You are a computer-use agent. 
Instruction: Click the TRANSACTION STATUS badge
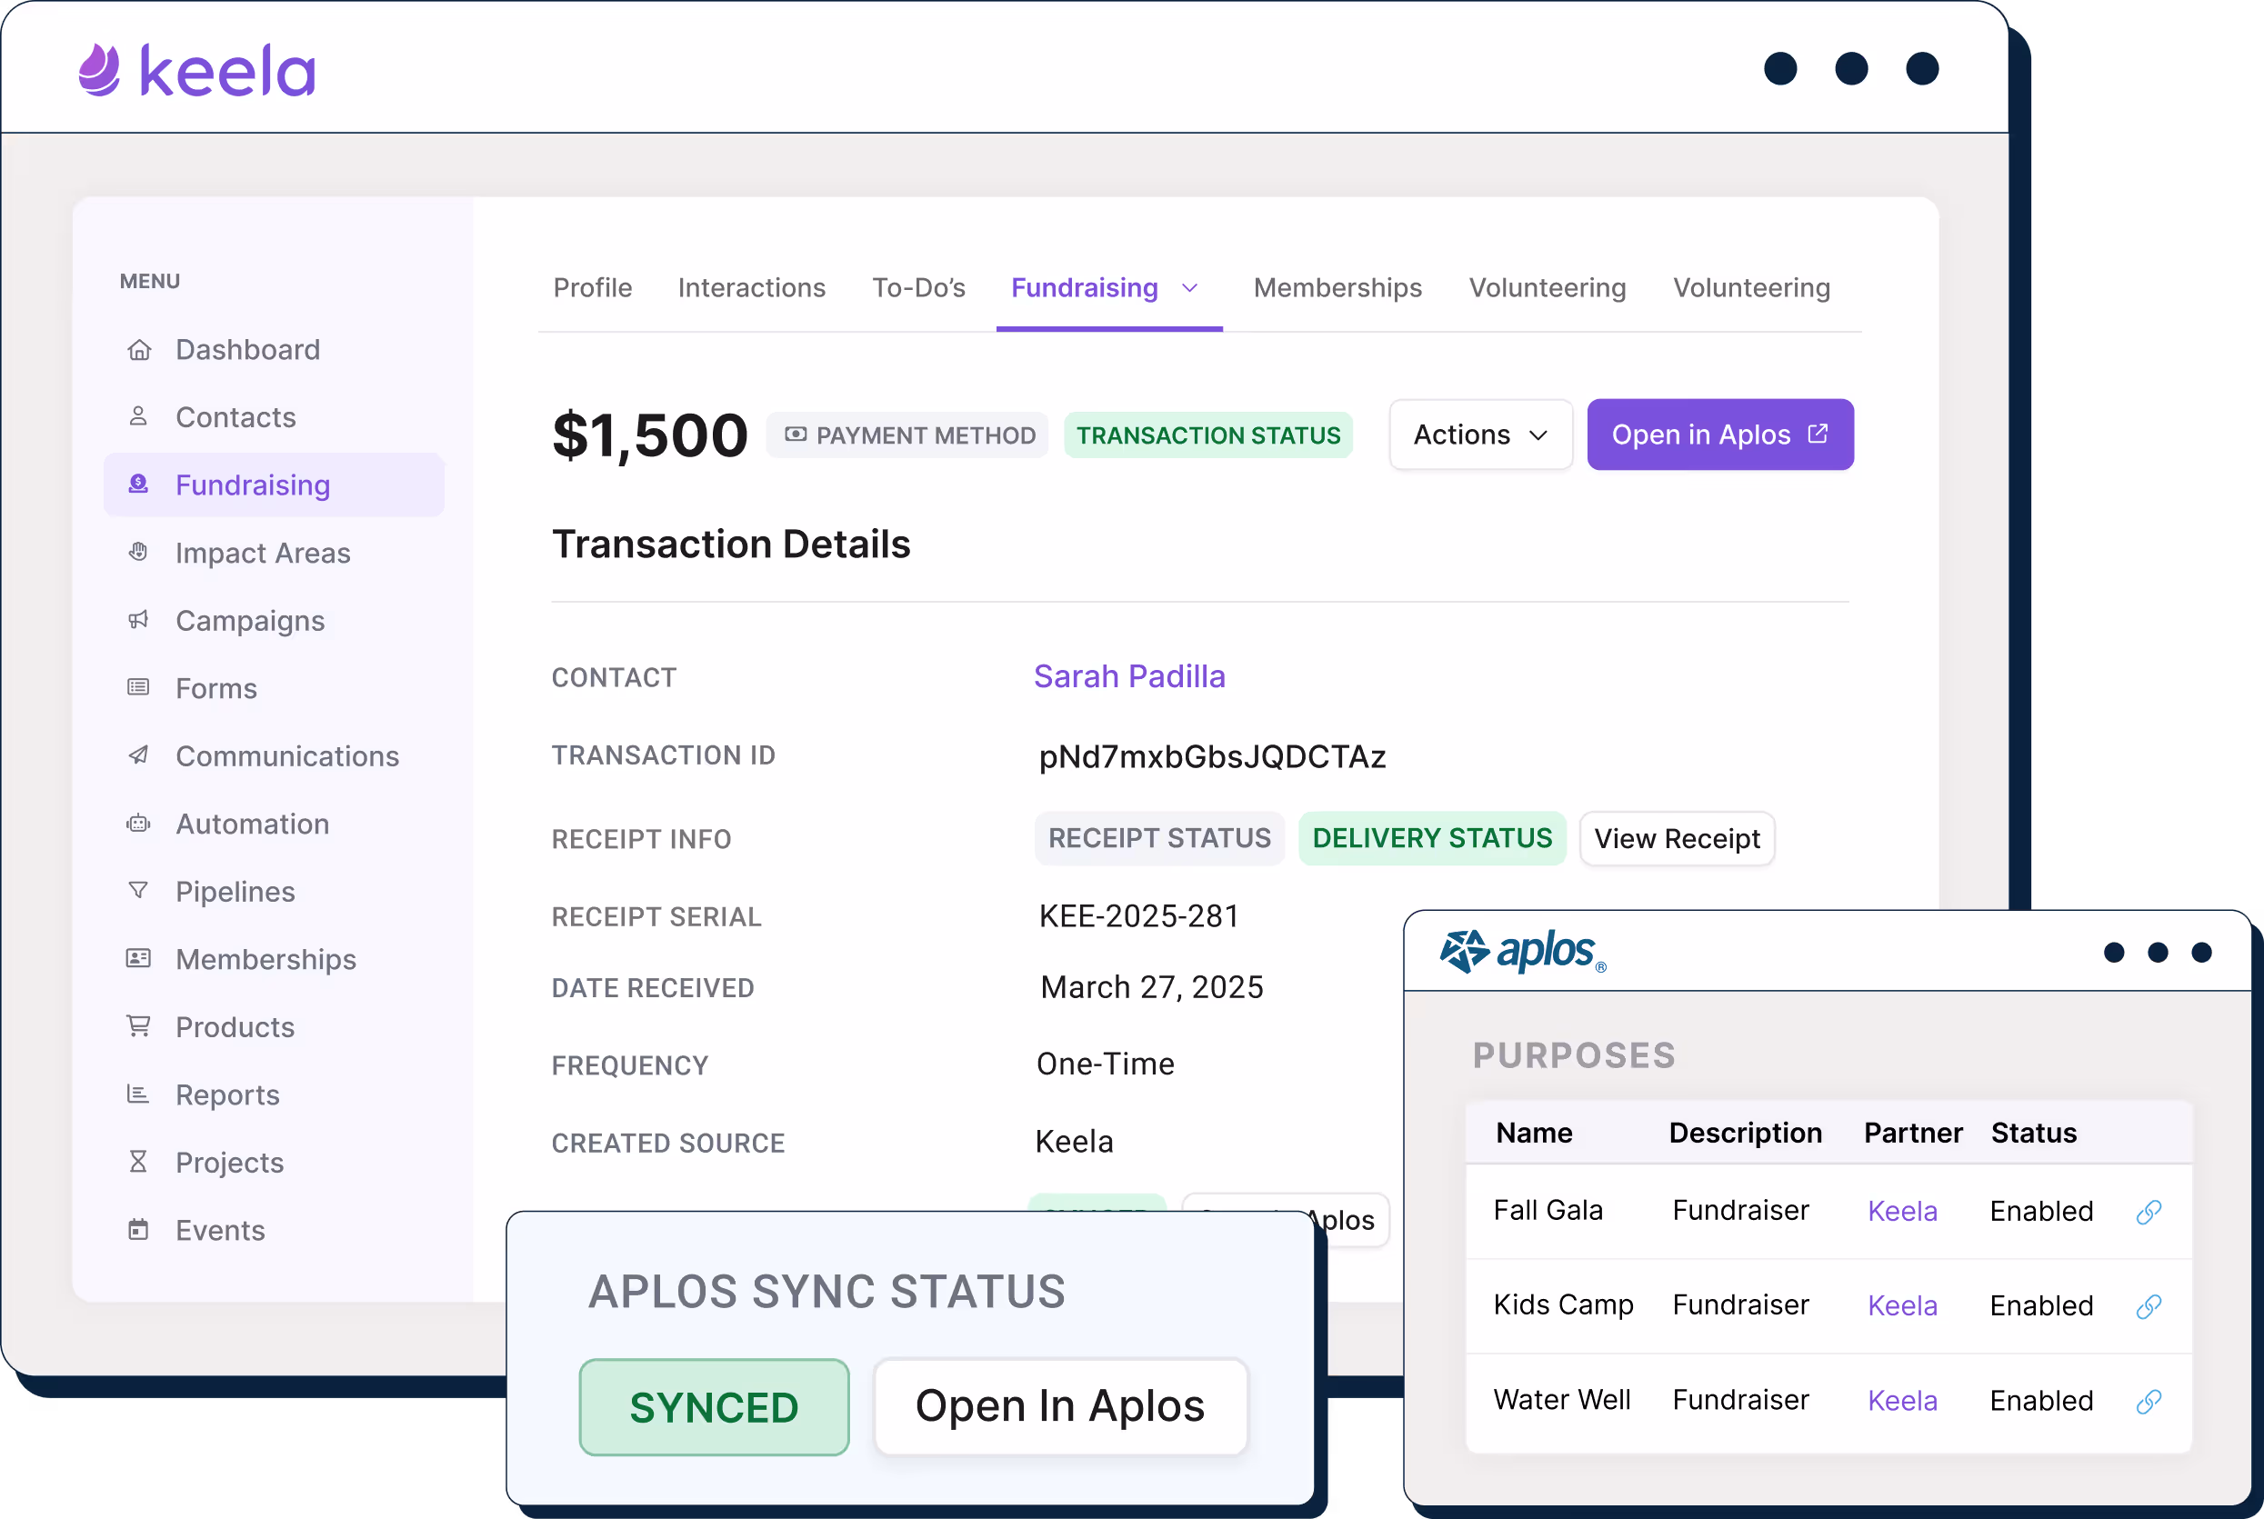tap(1208, 435)
